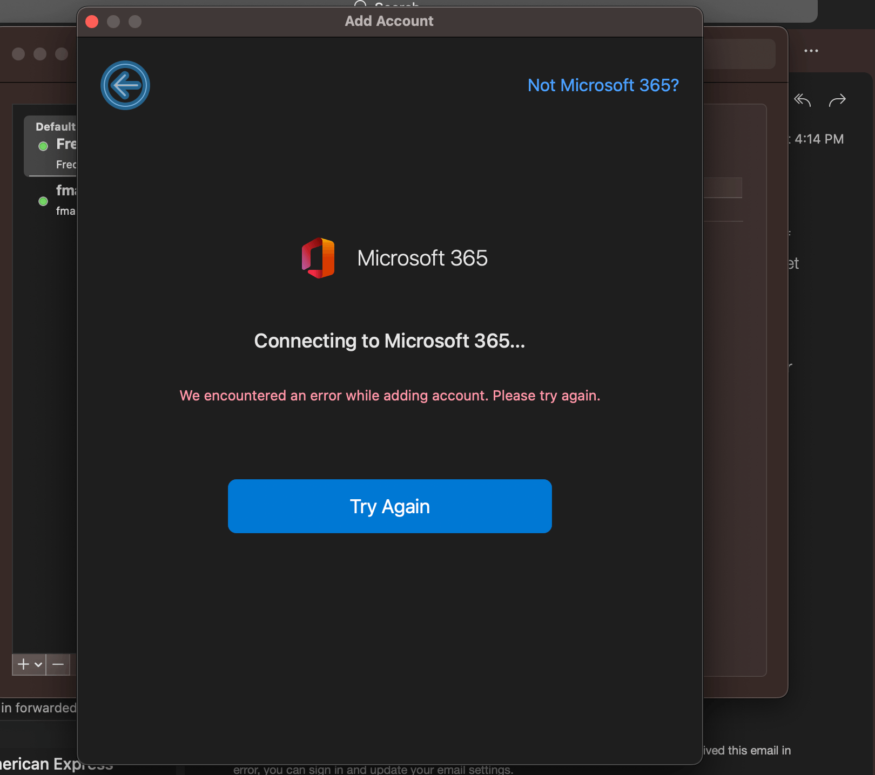Viewport: 875px width, 775px height.
Task: Click the error message text
Action: click(389, 395)
